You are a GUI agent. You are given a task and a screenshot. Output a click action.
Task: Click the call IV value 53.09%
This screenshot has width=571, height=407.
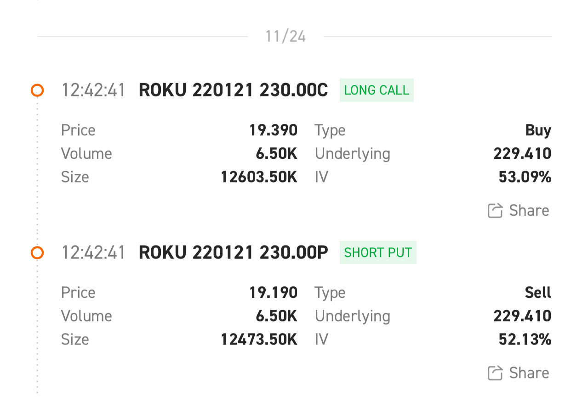(525, 177)
